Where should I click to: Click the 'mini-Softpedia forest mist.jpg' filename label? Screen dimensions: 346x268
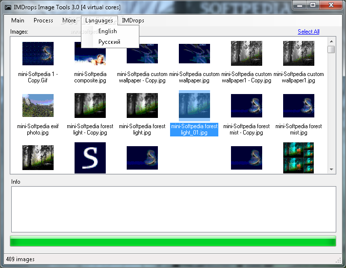(x=299, y=129)
